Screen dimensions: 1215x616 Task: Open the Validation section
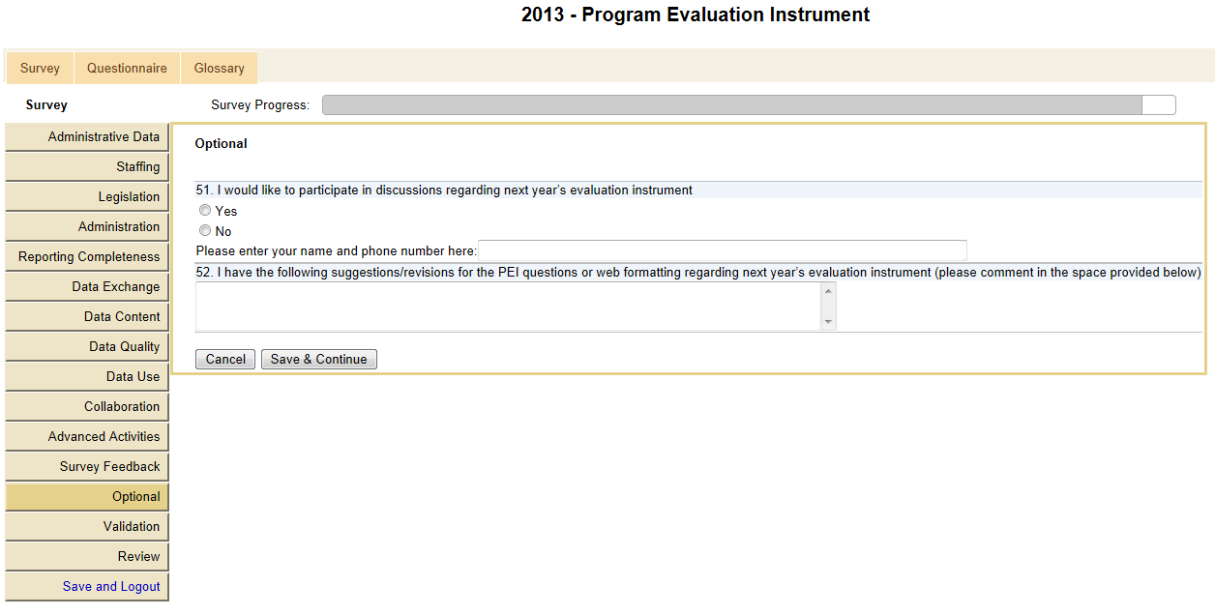tap(87, 527)
